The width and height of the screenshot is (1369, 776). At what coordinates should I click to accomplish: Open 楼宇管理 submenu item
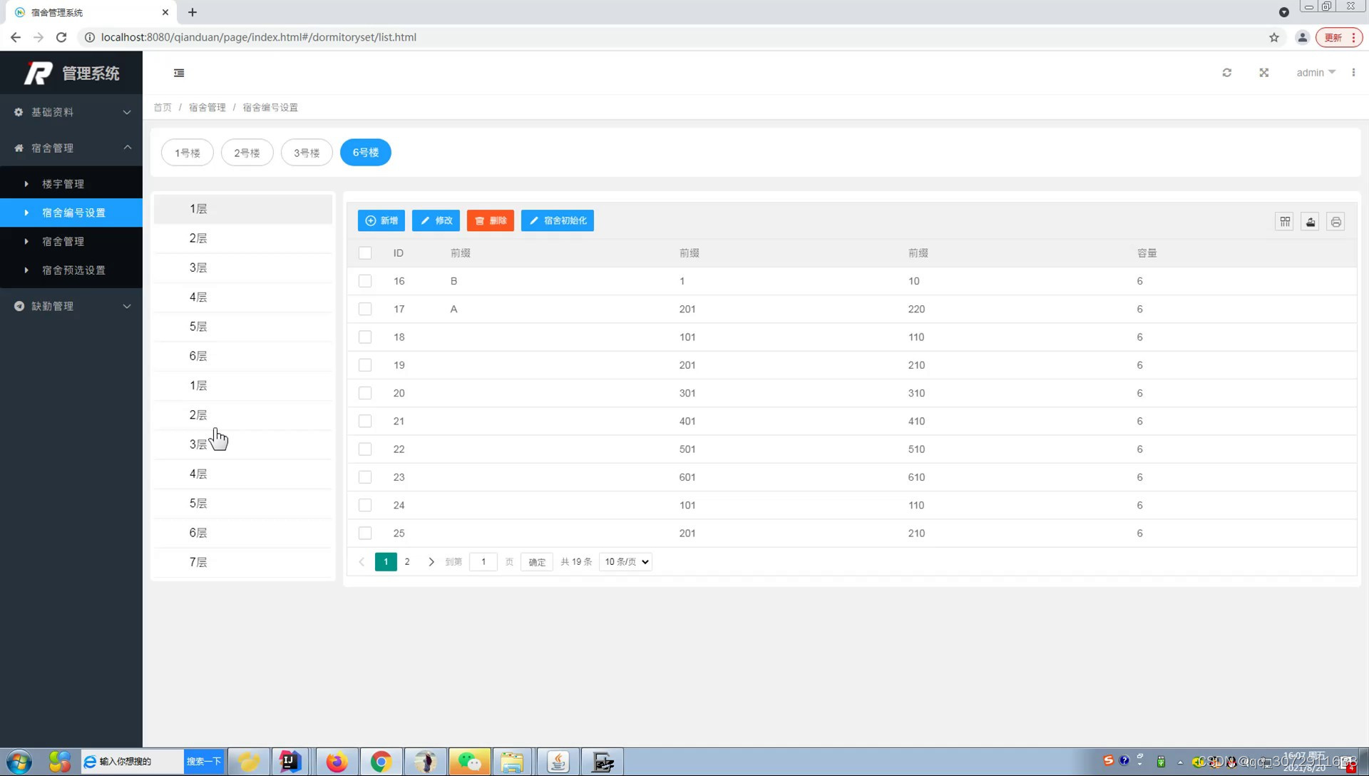tap(71, 184)
